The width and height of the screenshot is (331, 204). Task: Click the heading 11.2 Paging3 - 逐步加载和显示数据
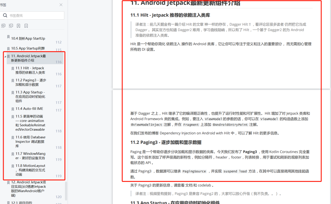pos(166,142)
